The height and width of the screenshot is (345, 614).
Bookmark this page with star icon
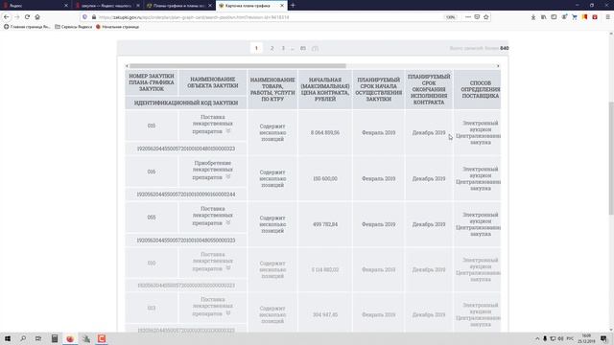tap(486, 17)
